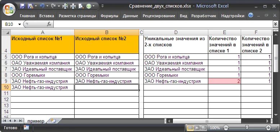
Task: Click the zoom slider handle
Action: (x=247, y=127)
